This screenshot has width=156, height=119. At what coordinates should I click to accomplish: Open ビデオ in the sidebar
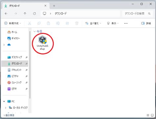coord(12,89)
